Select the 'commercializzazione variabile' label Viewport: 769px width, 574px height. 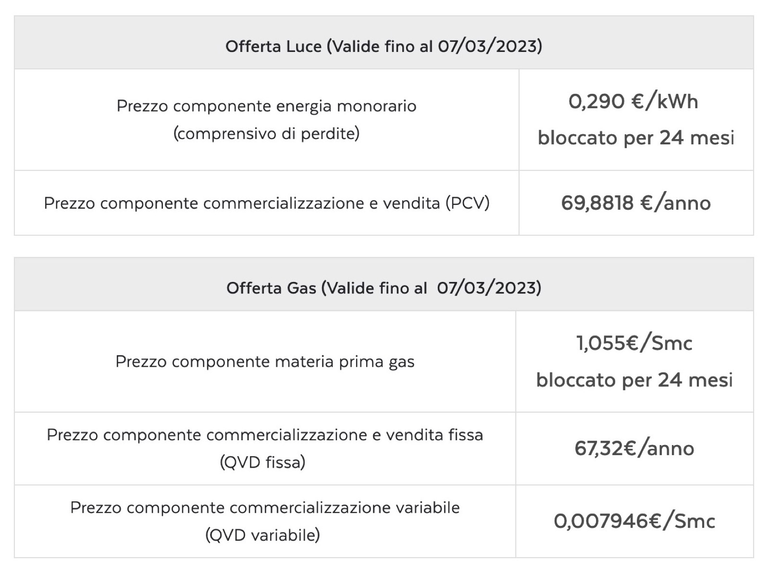265,508
